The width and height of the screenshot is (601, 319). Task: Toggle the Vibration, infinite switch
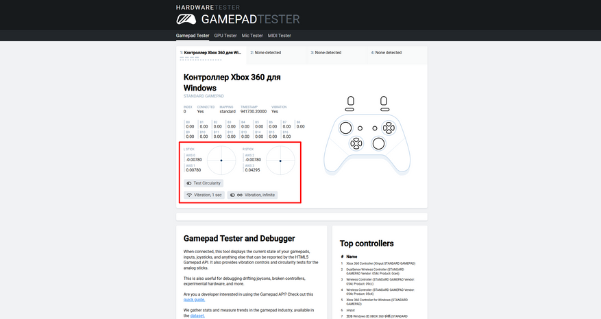coord(253,195)
